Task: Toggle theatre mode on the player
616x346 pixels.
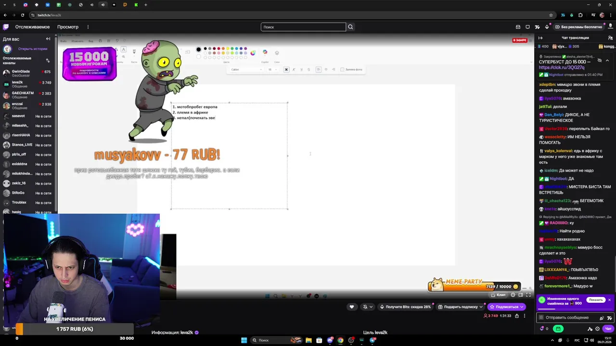Action: click(521, 295)
